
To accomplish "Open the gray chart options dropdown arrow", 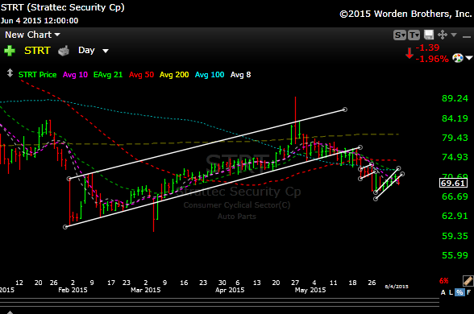I will click(x=454, y=35).
